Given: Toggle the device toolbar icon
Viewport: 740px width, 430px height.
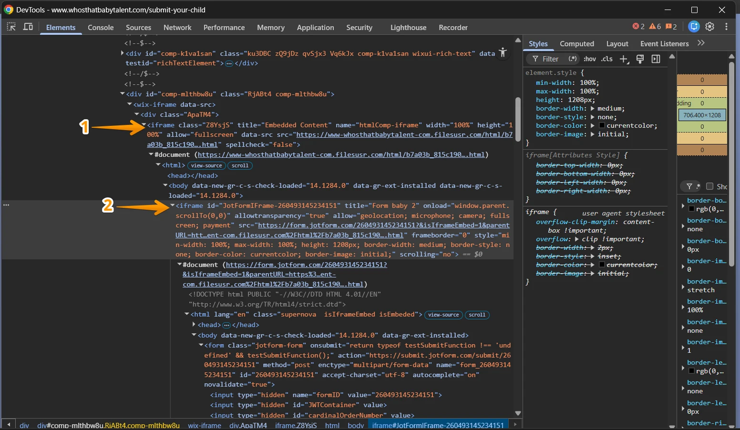Looking at the screenshot, I should [28, 27].
